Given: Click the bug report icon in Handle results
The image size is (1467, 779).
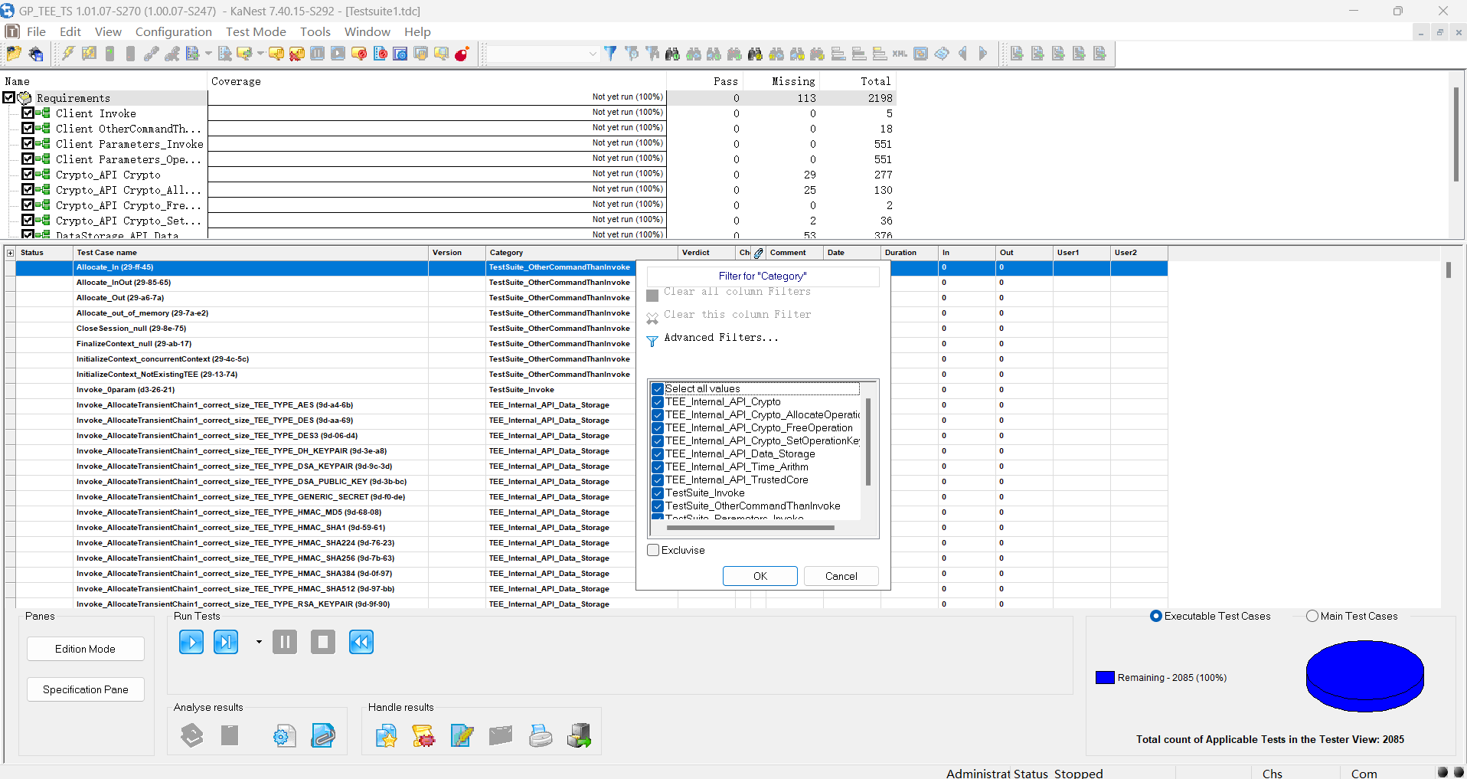Looking at the screenshot, I should pyautogui.click(x=423, y=736).
